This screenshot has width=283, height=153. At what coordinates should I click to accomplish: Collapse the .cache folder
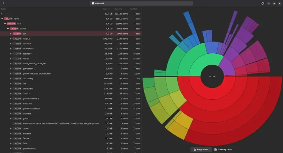pyautogui.click(x=8, y=29)
